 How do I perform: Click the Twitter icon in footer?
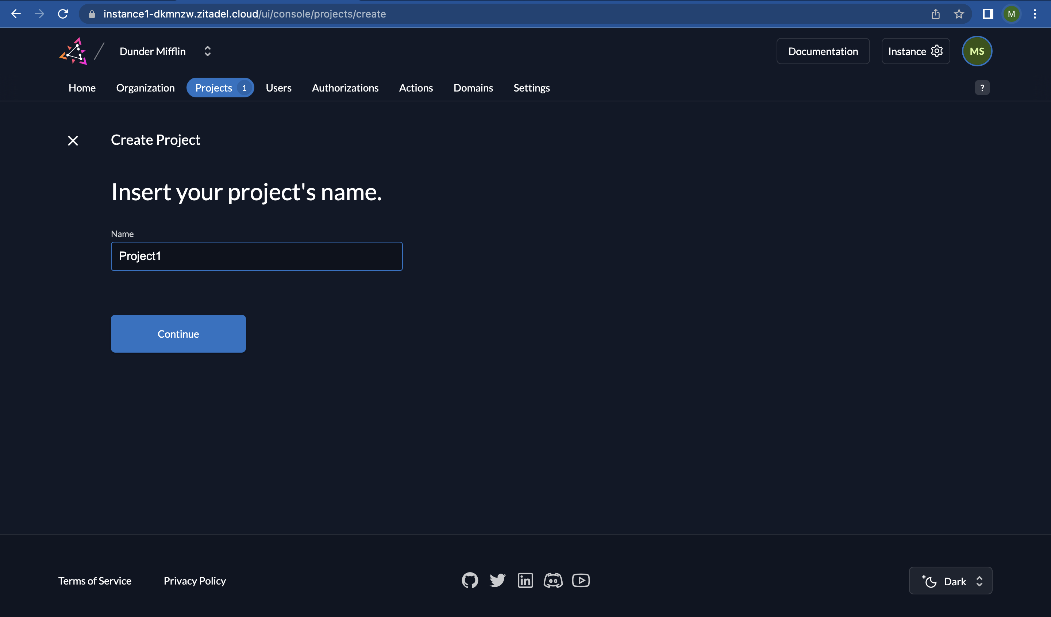point(497,579)
